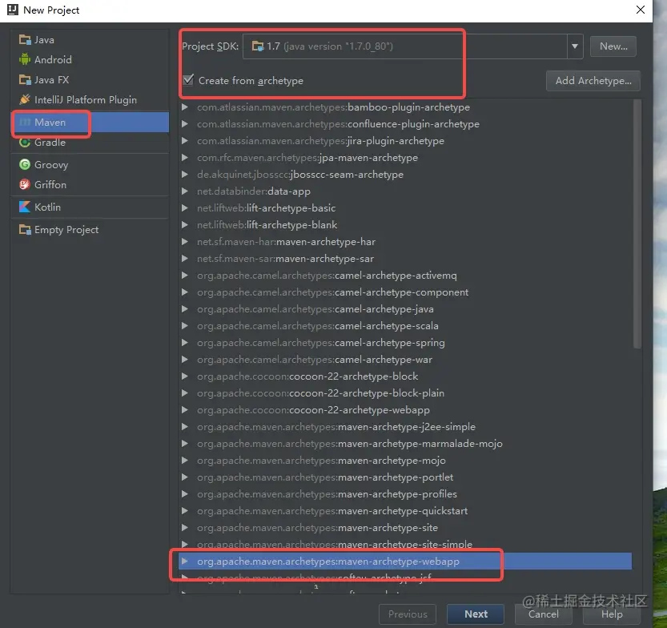
Task: Expand the maven-archetype-webapp node
Action: tap(185, 562)
